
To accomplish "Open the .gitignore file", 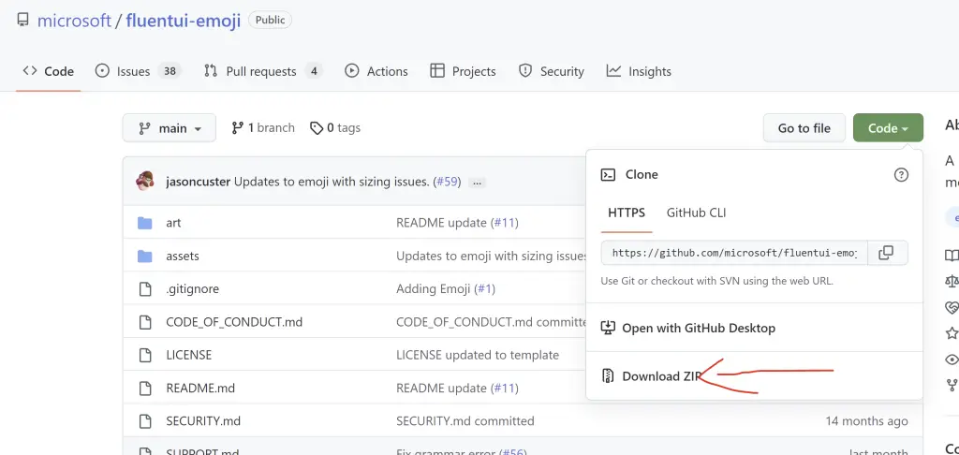I will pyautogui.click(x=192, y=288).
